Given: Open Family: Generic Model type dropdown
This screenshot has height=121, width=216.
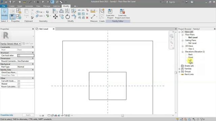Looking at the screenshot, I should pyautogui.click(x=10, y=44).
